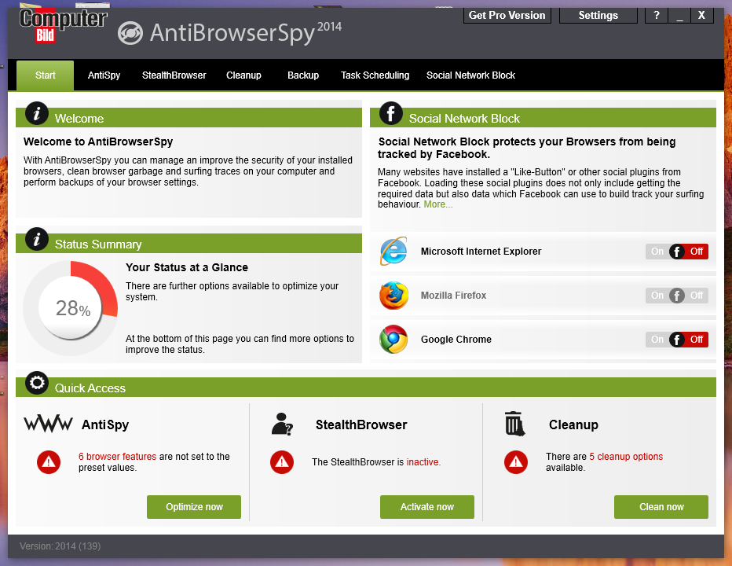The image size is (732, 566).
Task: Click the 'Google Chrome' label
Action: click(456, 340)
